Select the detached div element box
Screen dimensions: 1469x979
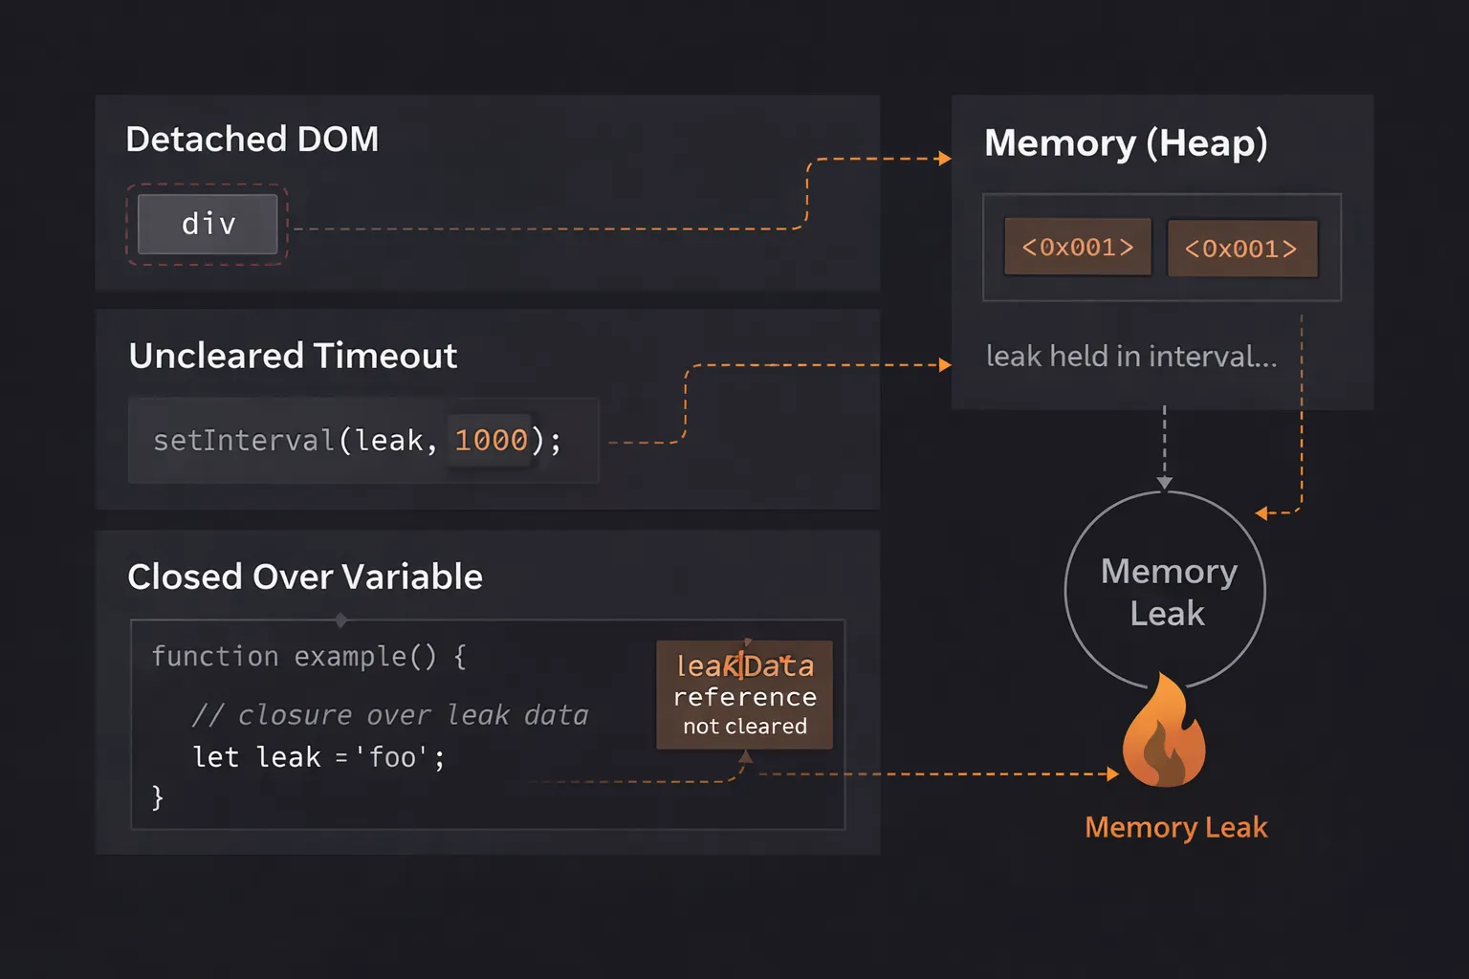coord(207,223)
